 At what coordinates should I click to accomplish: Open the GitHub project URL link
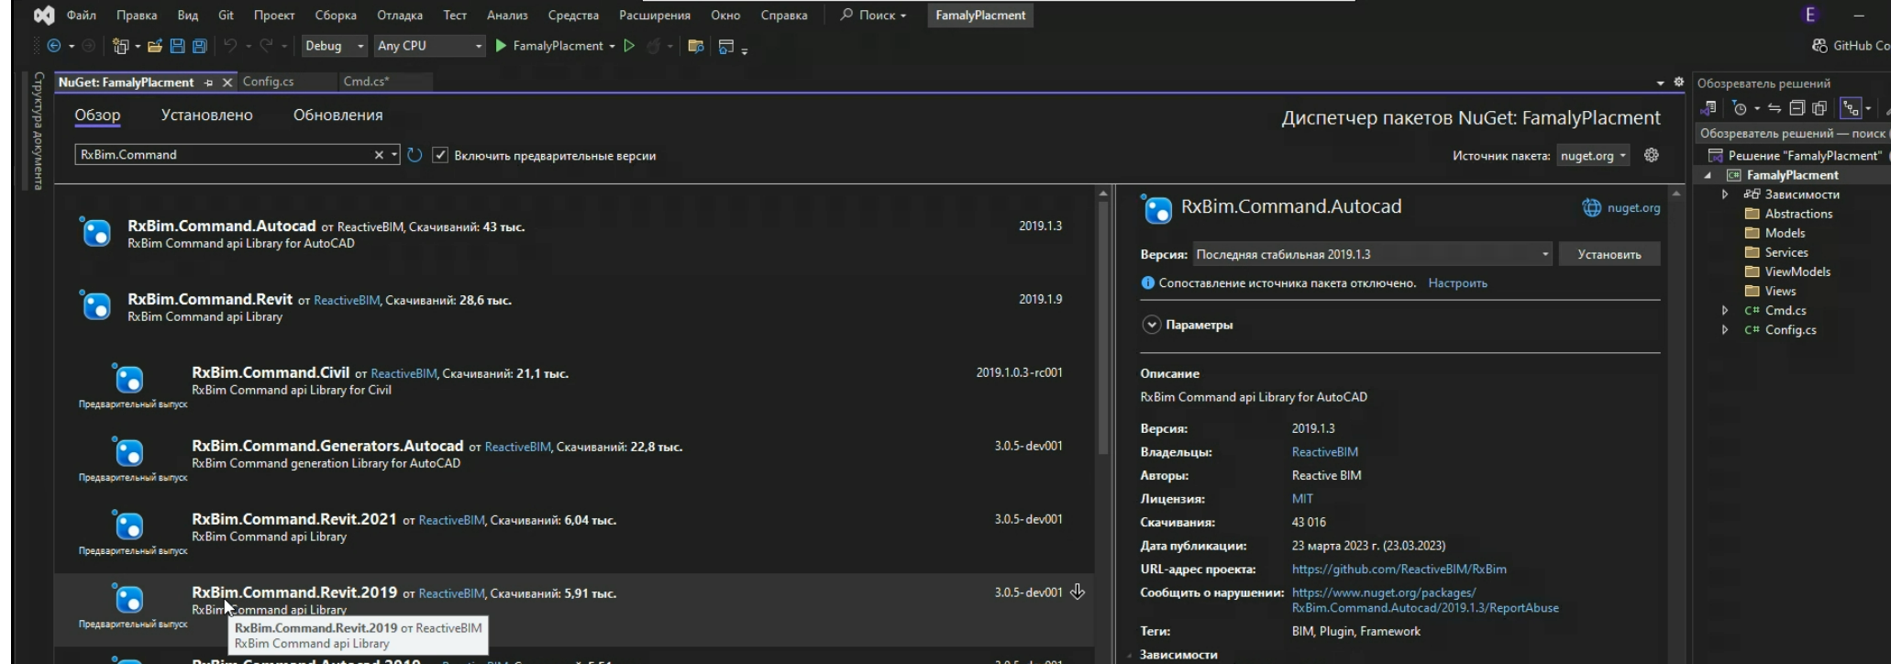tap(1399, 569)
